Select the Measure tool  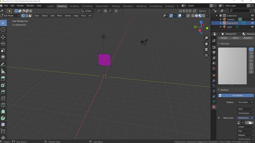[3, 71]
